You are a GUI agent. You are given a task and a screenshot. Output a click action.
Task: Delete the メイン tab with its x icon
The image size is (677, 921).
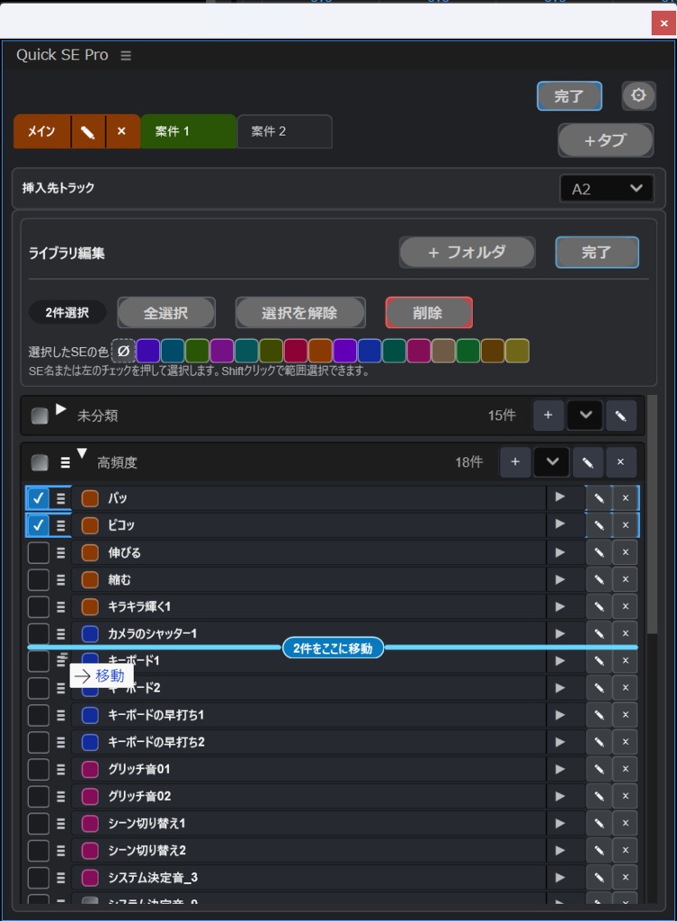click(121, 131)
